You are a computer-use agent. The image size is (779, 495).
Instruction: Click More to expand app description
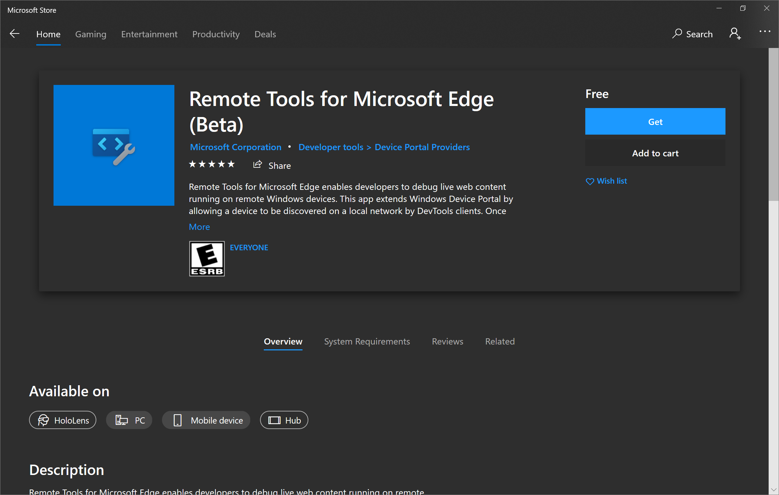coord(200,226)
